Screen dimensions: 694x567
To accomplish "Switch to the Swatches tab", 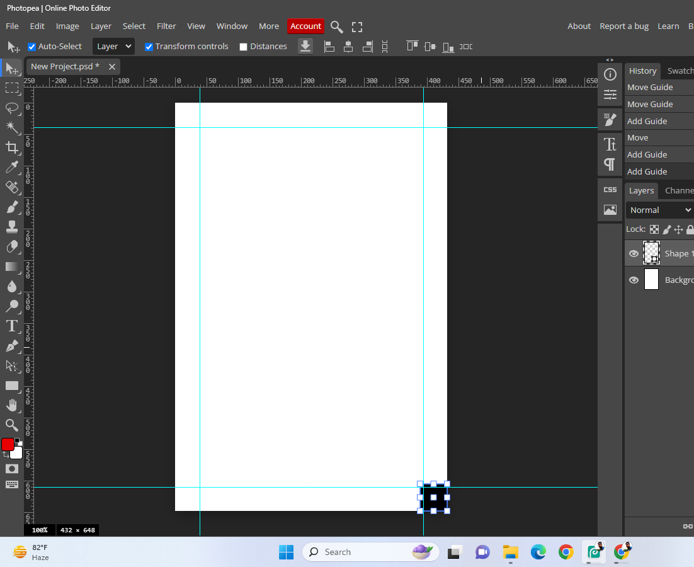I will (680, 71).
